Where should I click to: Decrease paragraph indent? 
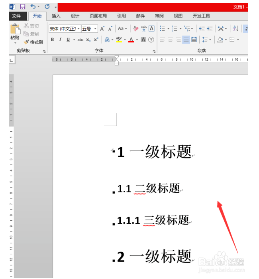(202, 28)
